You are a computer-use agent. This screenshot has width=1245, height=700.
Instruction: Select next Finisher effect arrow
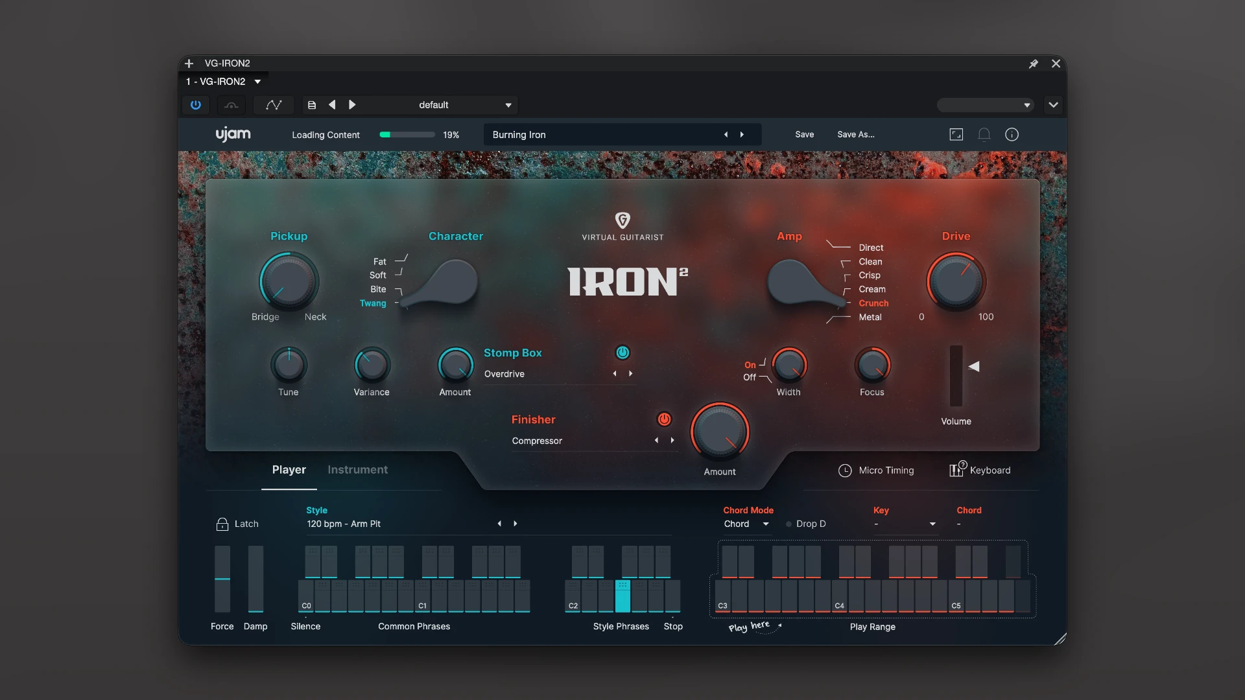point(672,441)
